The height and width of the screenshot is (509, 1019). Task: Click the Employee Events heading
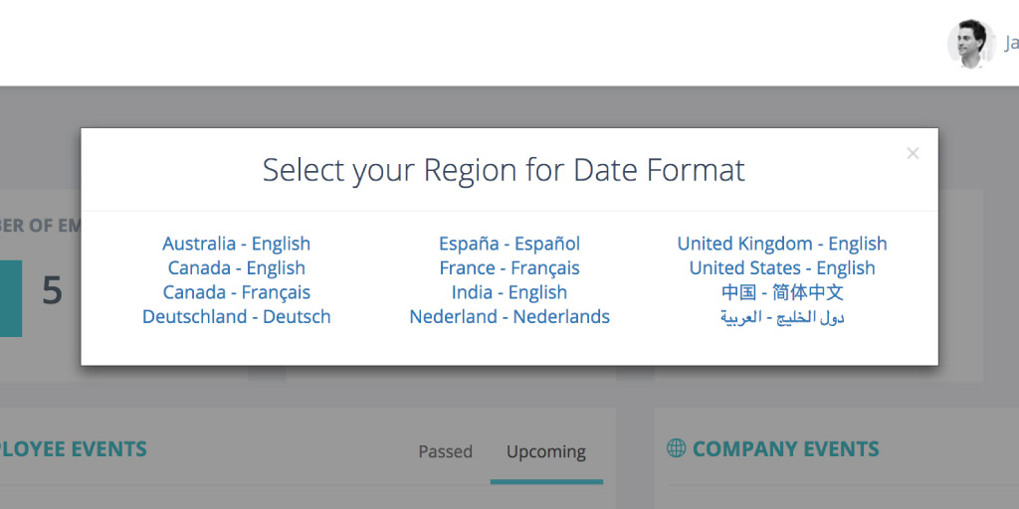click(x=74, y=448)
